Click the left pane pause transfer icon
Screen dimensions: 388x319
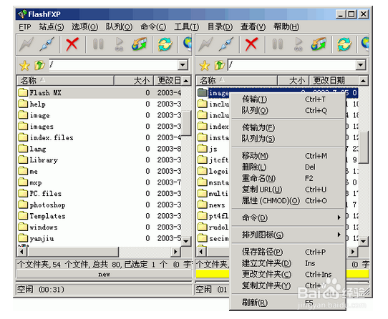tap(98, 44)
